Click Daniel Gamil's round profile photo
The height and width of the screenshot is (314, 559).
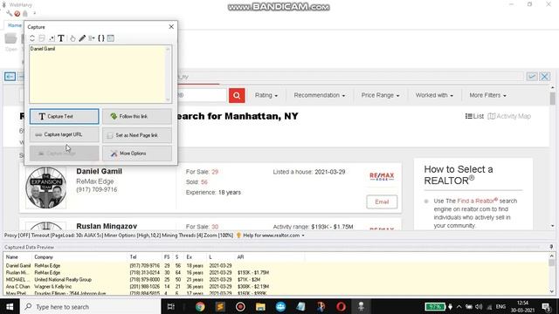[x=45, y=188]
